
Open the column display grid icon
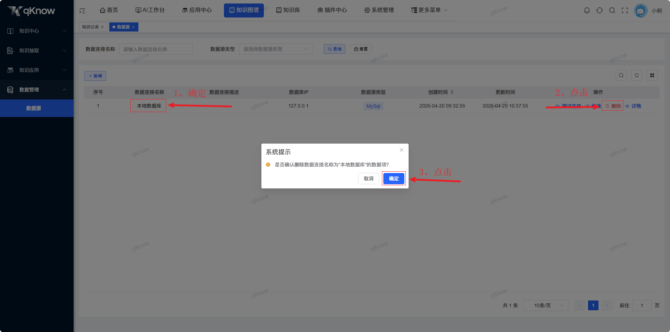[x=652, y=75]
